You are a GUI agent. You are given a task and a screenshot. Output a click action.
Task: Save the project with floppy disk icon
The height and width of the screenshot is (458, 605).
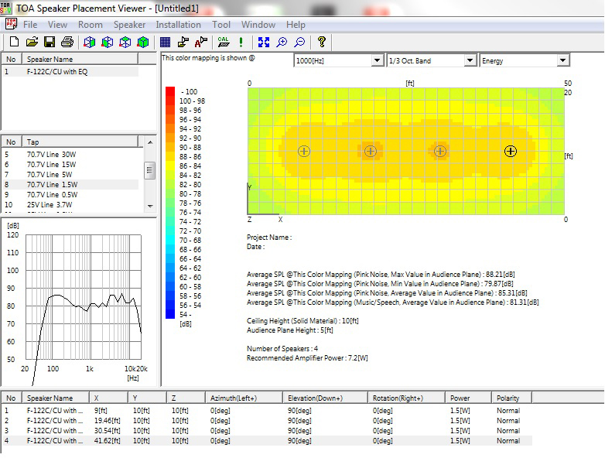point(50,42)
